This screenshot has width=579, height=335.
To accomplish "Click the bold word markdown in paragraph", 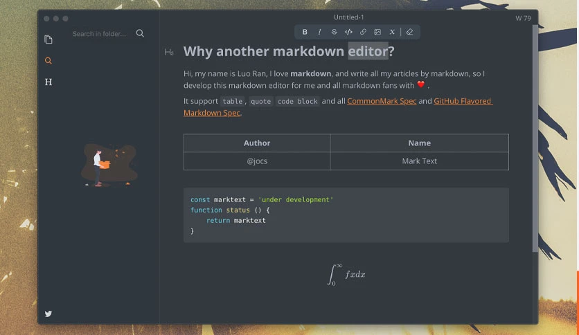I will tap(310, 74).
